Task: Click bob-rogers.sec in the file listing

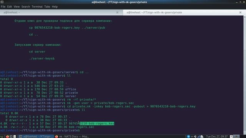Action: point(81,127)
